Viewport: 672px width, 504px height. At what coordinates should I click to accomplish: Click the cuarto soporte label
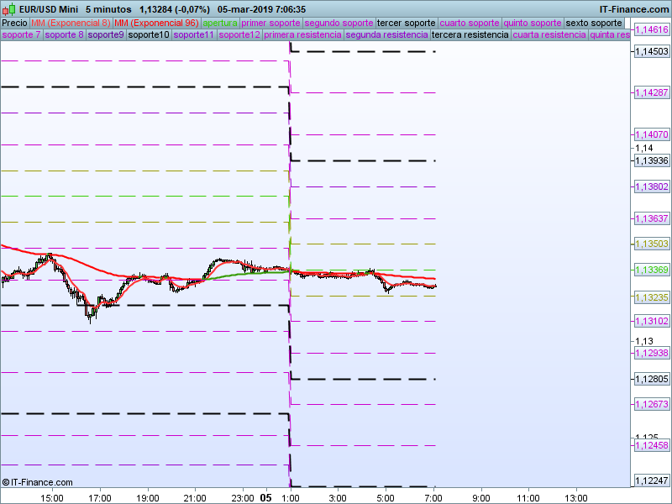tap(470, 24)
